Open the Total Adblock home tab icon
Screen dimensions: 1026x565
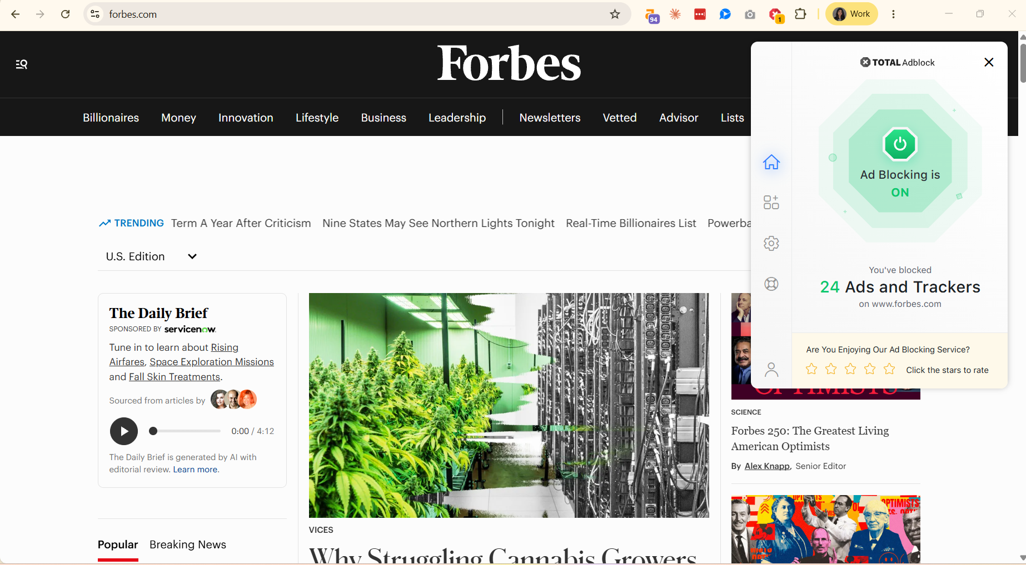771,162
